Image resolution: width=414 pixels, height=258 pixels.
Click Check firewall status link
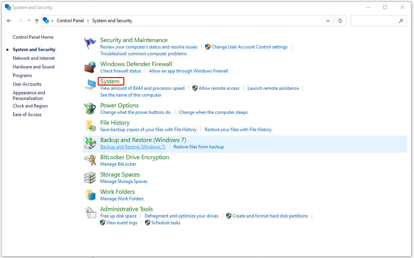coord(121,71)
